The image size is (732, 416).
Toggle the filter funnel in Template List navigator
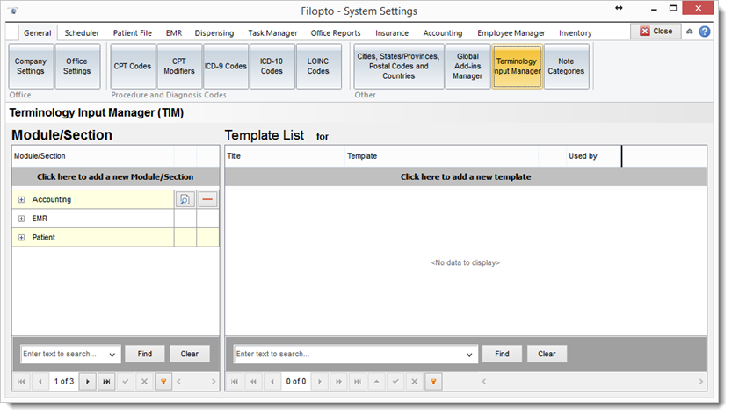433,382
